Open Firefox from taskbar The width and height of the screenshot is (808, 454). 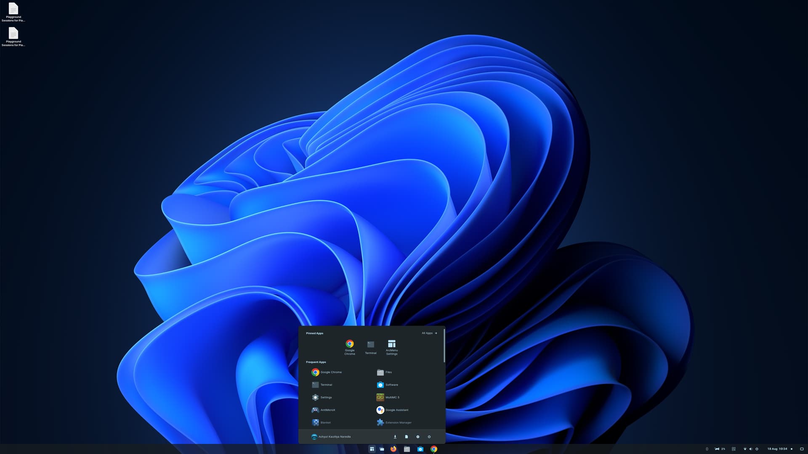click(393, 449)
